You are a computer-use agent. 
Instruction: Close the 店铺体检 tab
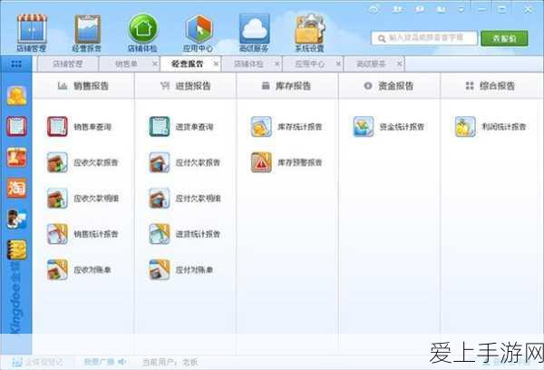point(277,63)
